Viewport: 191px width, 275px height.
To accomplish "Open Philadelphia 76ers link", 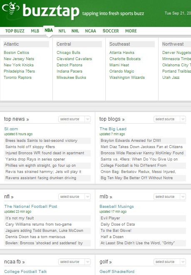I will point(19,71).
